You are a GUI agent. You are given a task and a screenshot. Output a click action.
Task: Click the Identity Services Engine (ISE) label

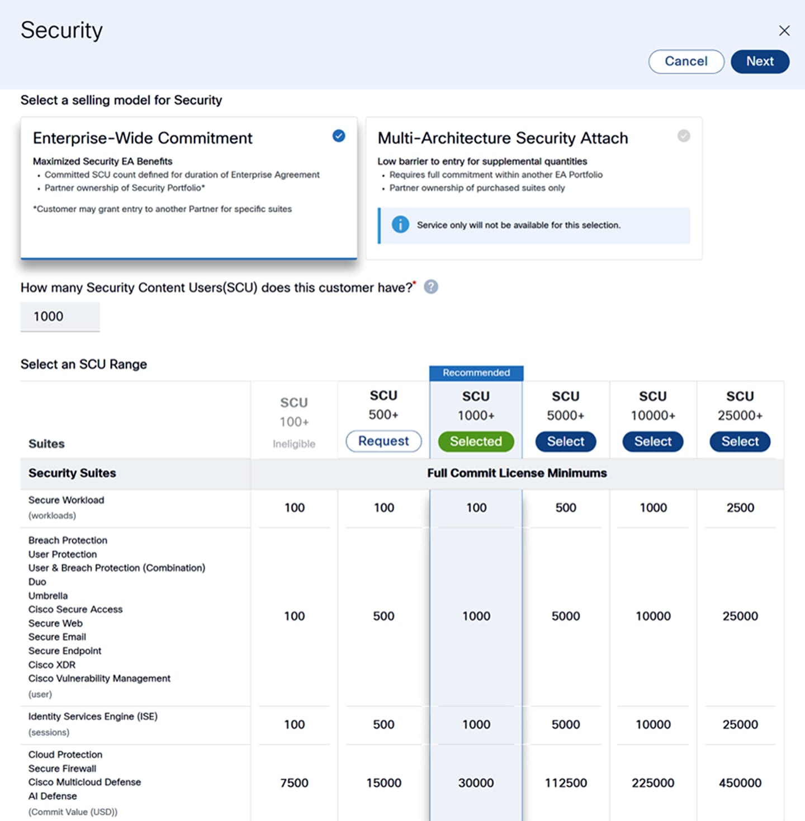93,716
